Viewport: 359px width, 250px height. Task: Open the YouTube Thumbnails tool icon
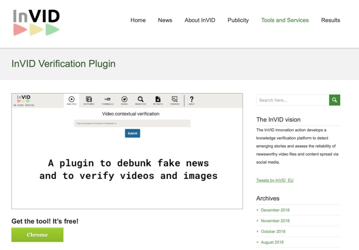coord(107,100)
